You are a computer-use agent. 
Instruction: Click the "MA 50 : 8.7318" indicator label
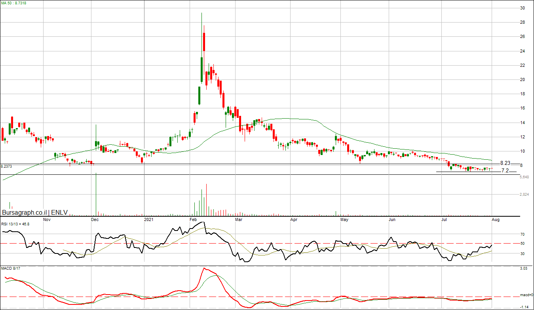(x=13, y=3)
